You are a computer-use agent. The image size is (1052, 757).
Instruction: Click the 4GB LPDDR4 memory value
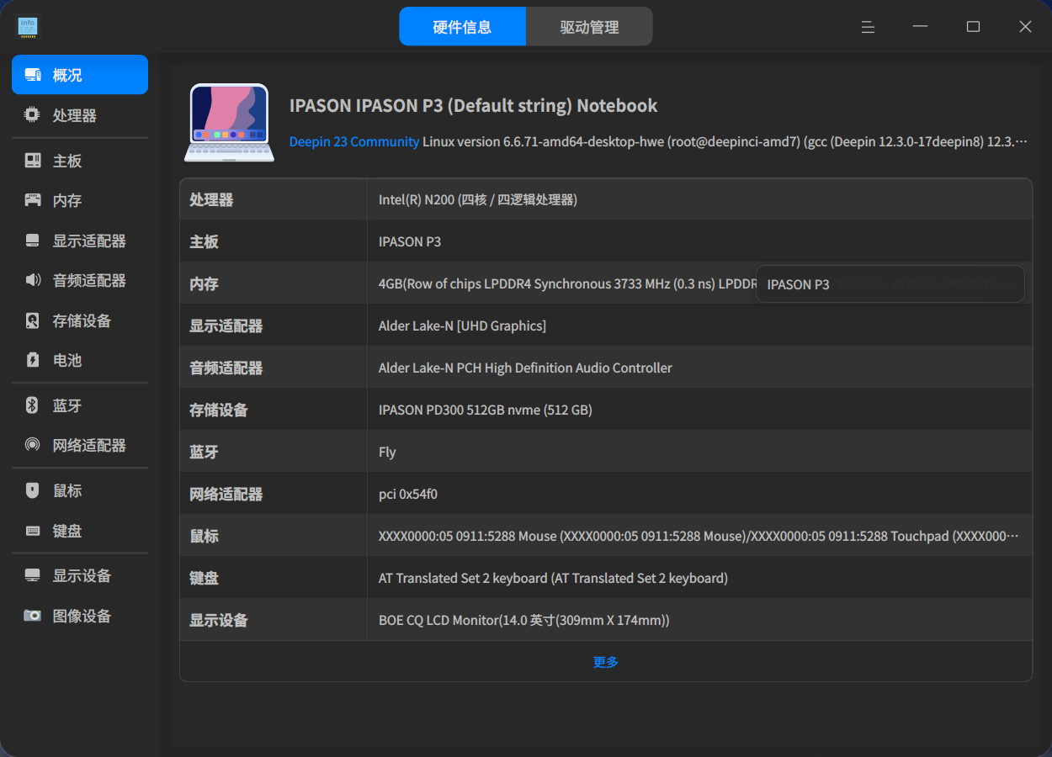pos(568,283)
